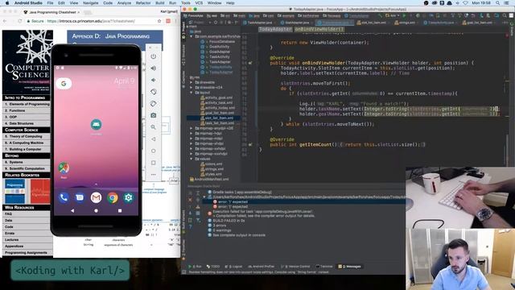Expand mipmap-anydpi-v26 folder

[192, 128]
